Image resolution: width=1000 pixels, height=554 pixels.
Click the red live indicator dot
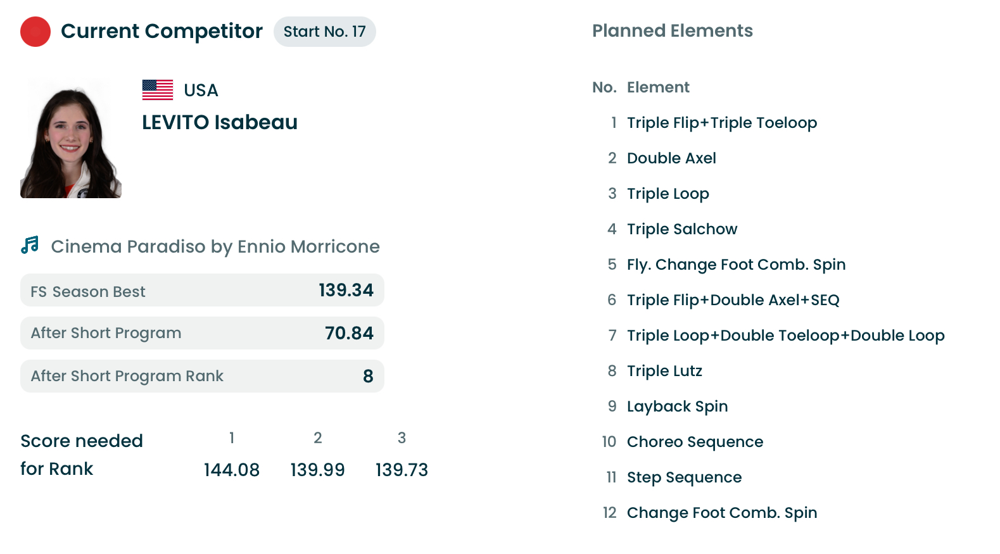pyautogui.click(x=35, y=32)
